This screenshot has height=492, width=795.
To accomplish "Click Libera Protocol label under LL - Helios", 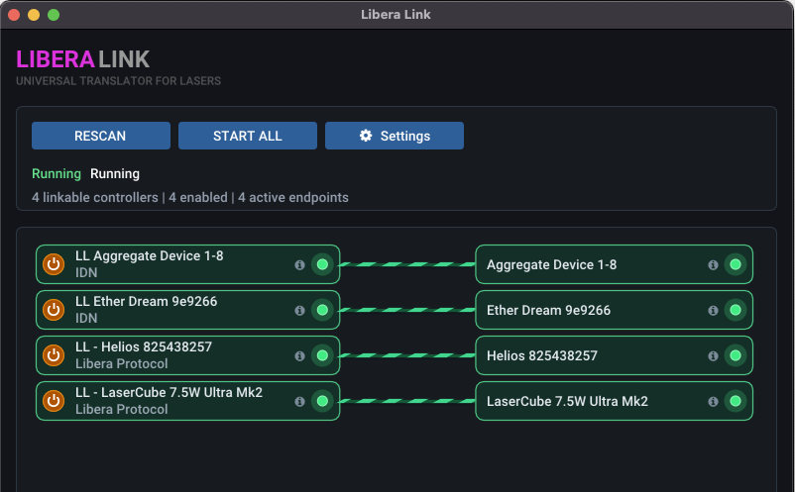I will click(x=122, y=363).
